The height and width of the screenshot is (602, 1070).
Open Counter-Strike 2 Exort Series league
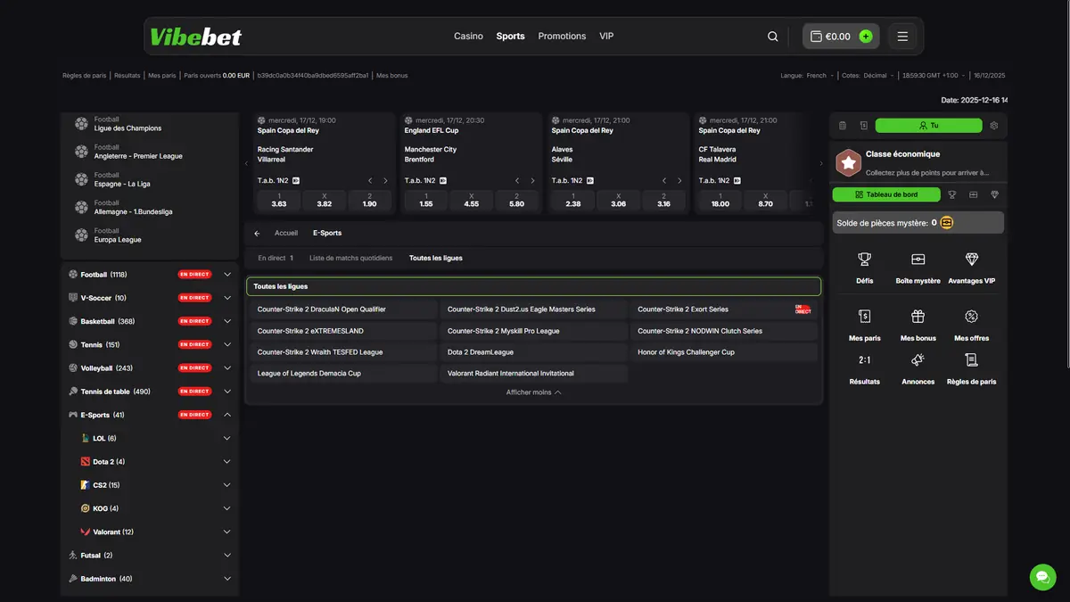click(x=724, y=309)
